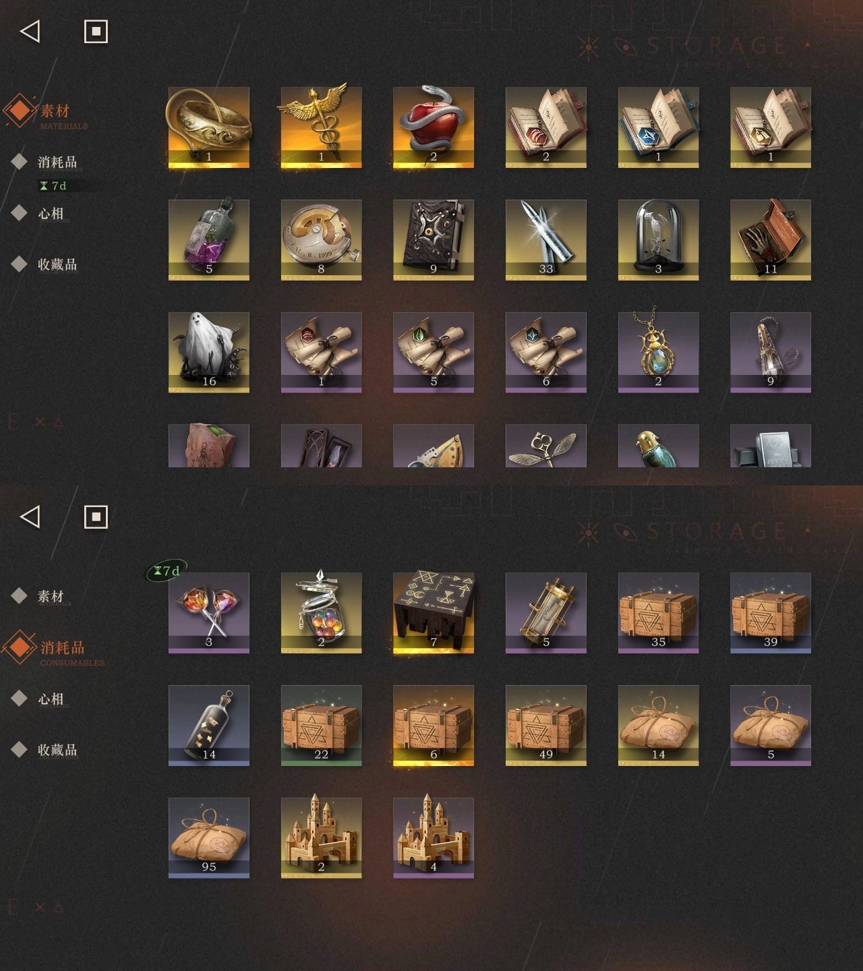Viewport: 863px width, 971px height.
Task: Open 收藏品 tab in lower sidebar
Action: tap(57, 749)
